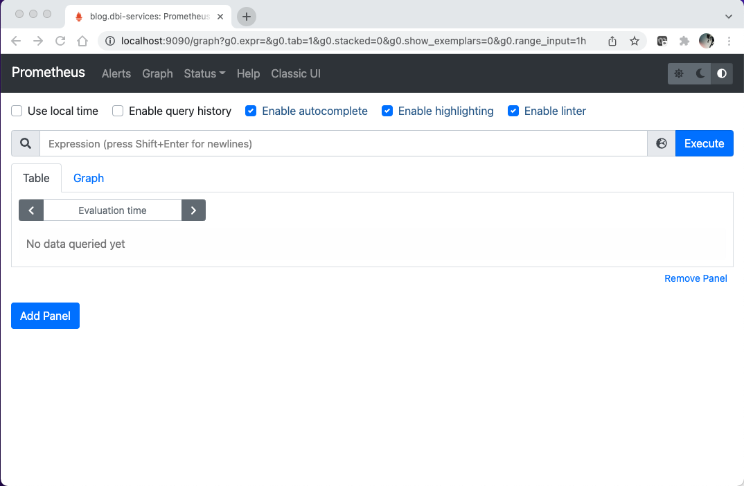Click the search magnifier icon beside expression field
The height and width of the screenshot is (486, 744).
pos(26,143)
